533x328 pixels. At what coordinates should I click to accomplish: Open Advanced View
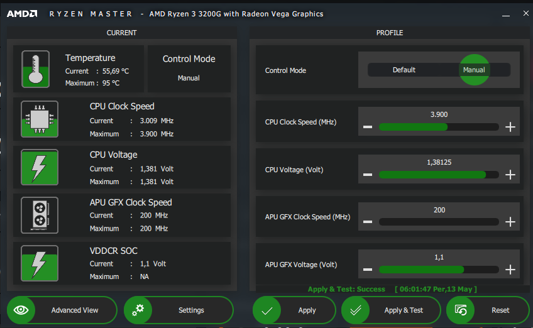(62, 310)
